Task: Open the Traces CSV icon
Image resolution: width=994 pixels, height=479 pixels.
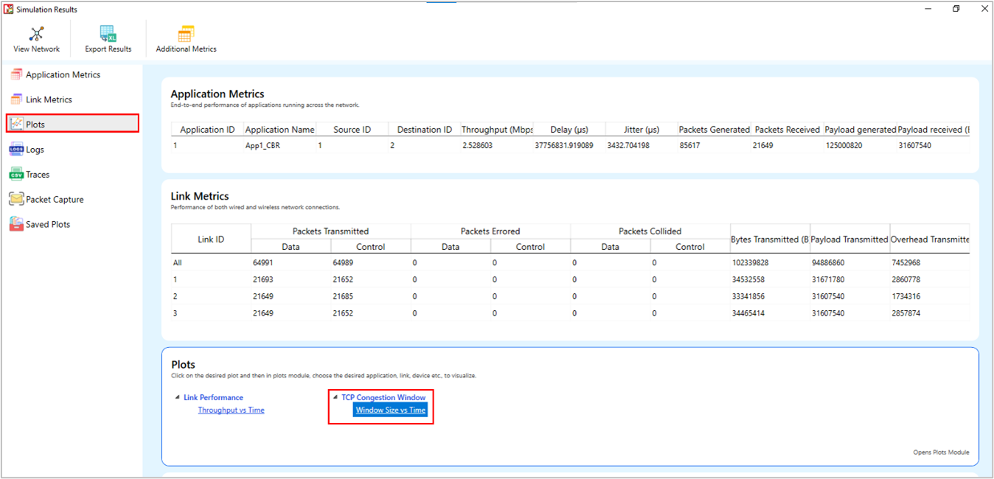Action: click(16, 175)
